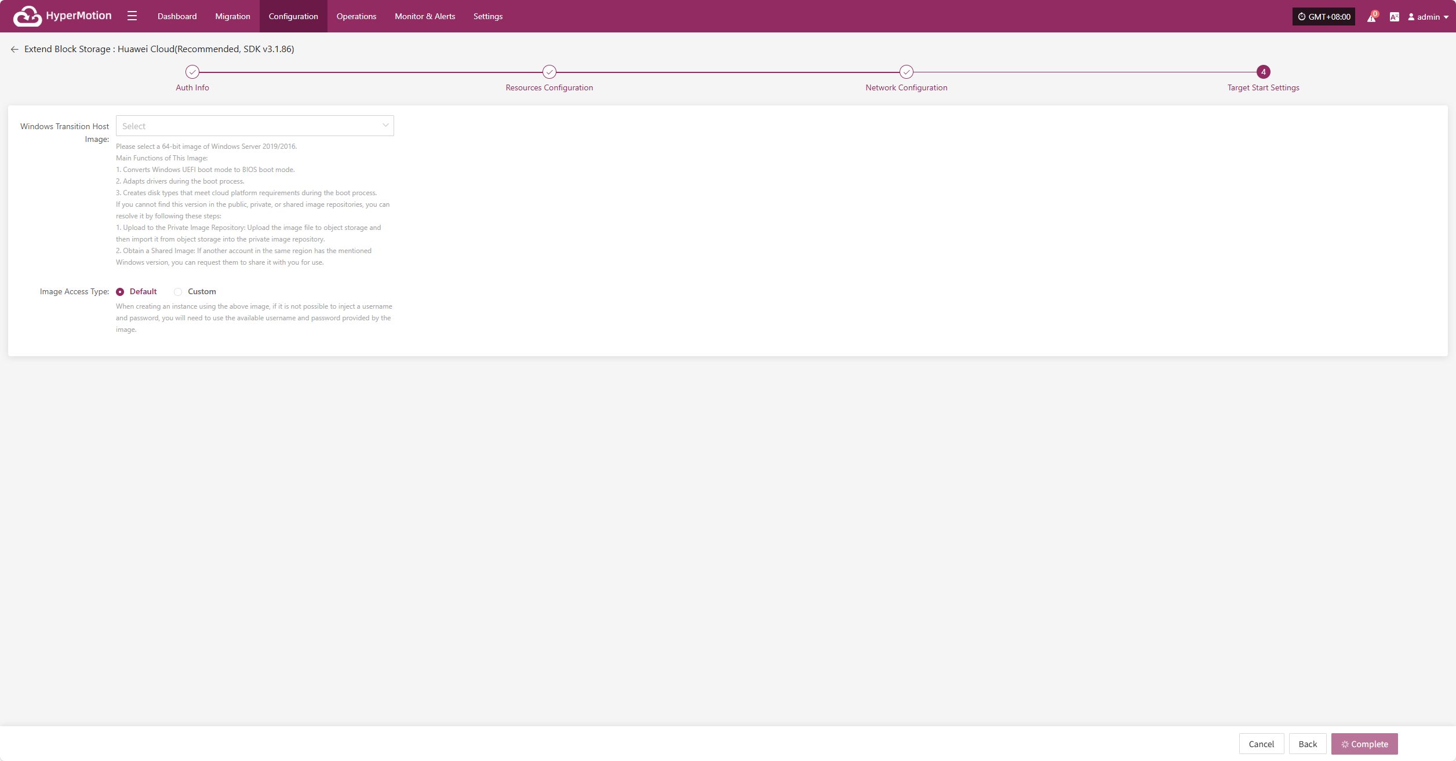The width and height of the screenshot is (1456, 761).
Task: Click the Extend Block Storage page title
Action: (x=159, y=49)
